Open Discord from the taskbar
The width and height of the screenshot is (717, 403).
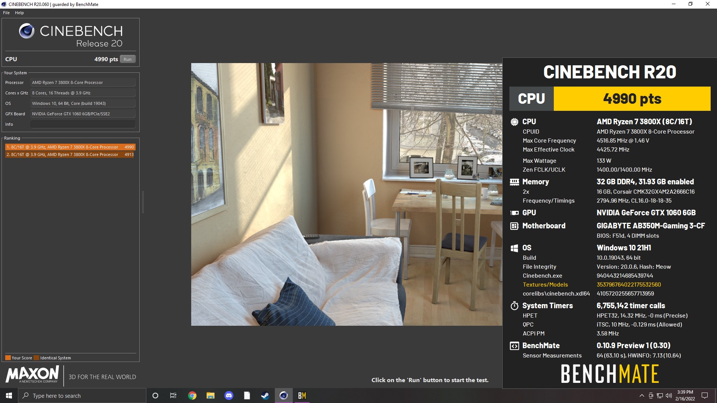pyautogui.click(x=229, y=396)
